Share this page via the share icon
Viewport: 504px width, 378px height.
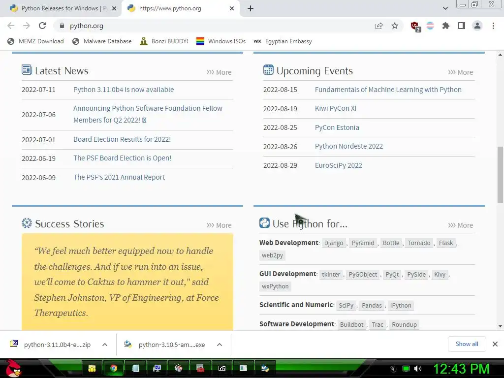(379, 26)
